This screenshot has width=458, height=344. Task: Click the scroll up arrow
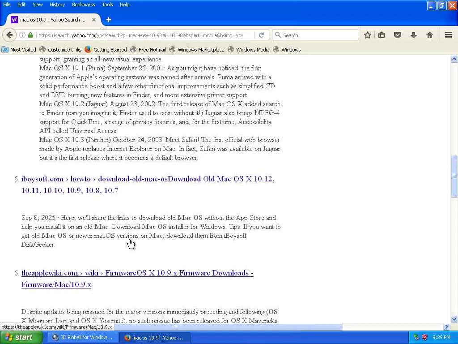coord(454,59)
